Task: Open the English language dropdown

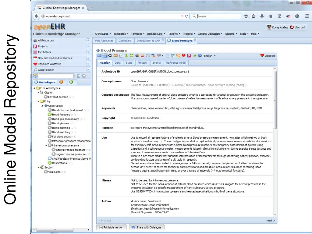Action: click(210, 56)
